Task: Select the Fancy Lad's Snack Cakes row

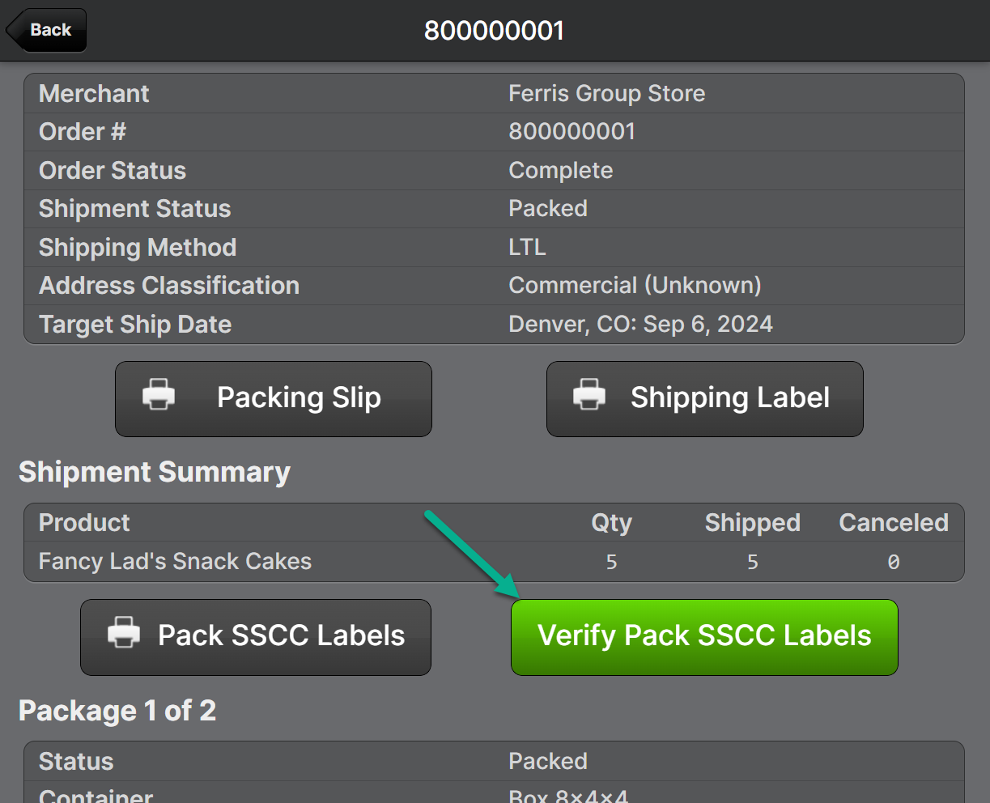Action: (x=175, y=562)
